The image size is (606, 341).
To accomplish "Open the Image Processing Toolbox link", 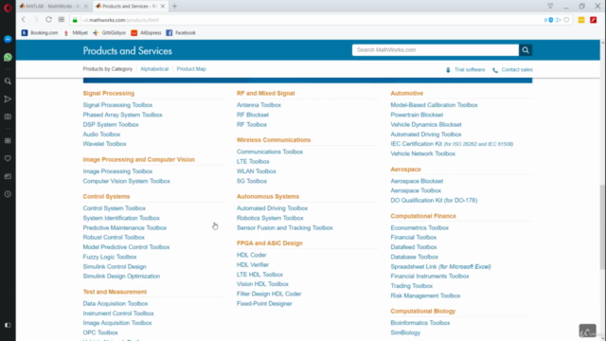I will click(117, 171).
